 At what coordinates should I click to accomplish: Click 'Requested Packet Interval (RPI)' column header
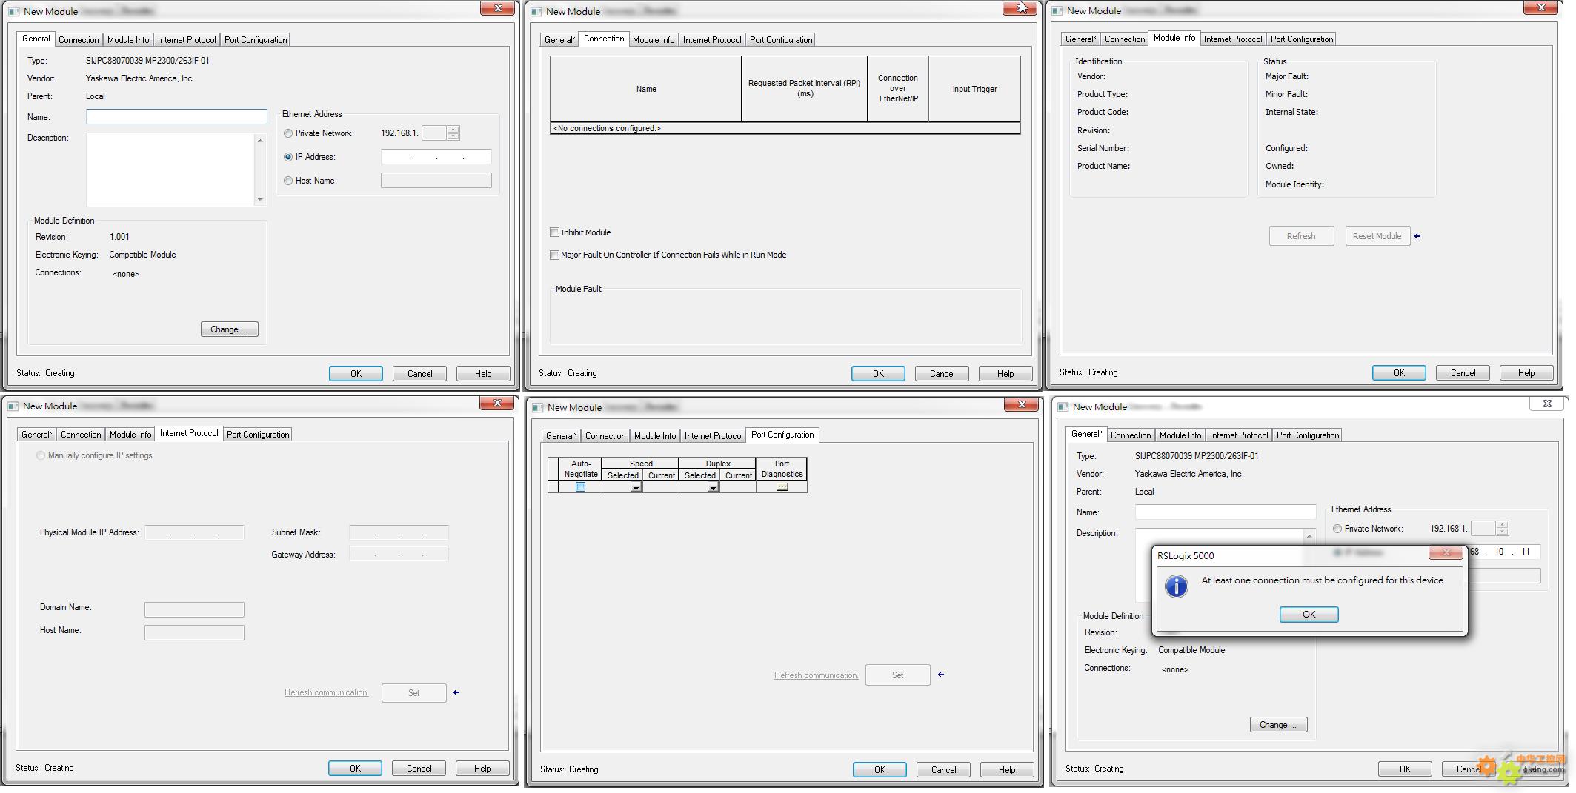pos(804,89)
